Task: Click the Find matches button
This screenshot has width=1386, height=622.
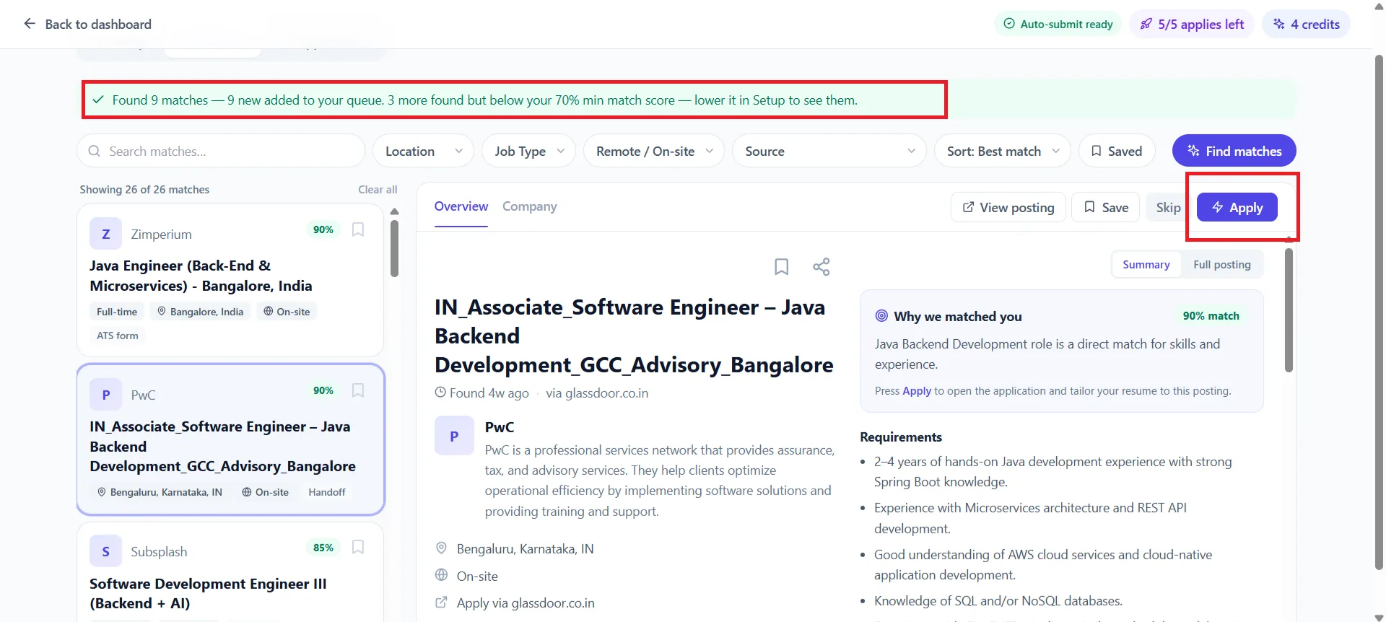Action: [1234, 151]
